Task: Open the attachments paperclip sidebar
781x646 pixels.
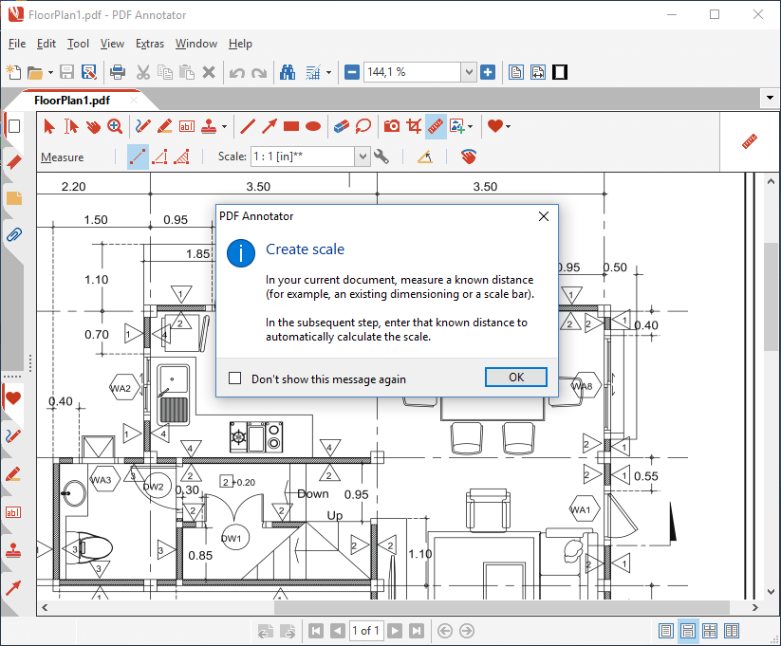Action: (x=14, y=234)
